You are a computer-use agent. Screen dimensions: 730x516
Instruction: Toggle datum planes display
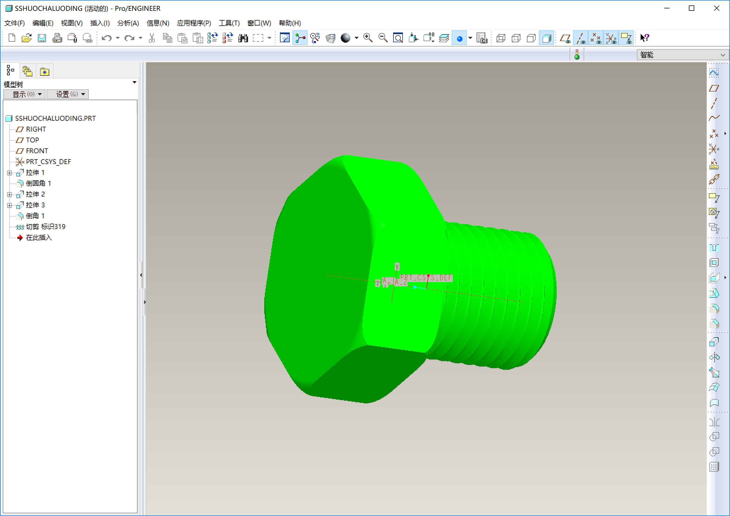point(565,38)
